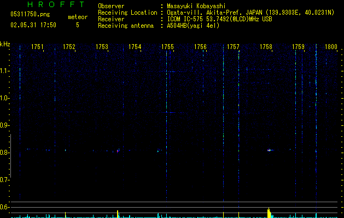Viewport: 344px width, 218px height.
Task: Click the 1756 time marker
Action: click(200, 47)
